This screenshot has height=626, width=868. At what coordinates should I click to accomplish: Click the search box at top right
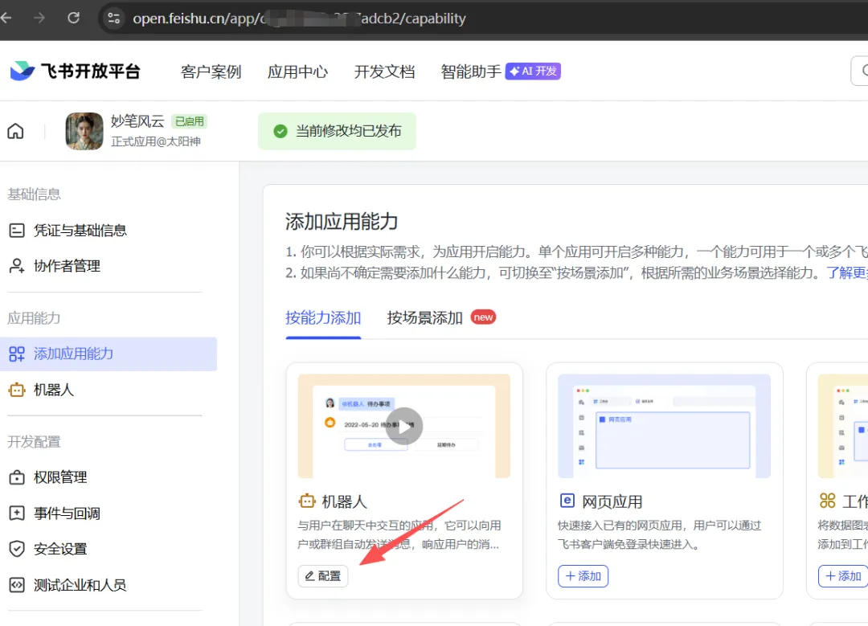pos(859,70)
